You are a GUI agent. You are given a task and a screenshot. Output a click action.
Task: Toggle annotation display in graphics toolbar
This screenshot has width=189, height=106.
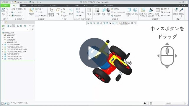tap(123, 23)
